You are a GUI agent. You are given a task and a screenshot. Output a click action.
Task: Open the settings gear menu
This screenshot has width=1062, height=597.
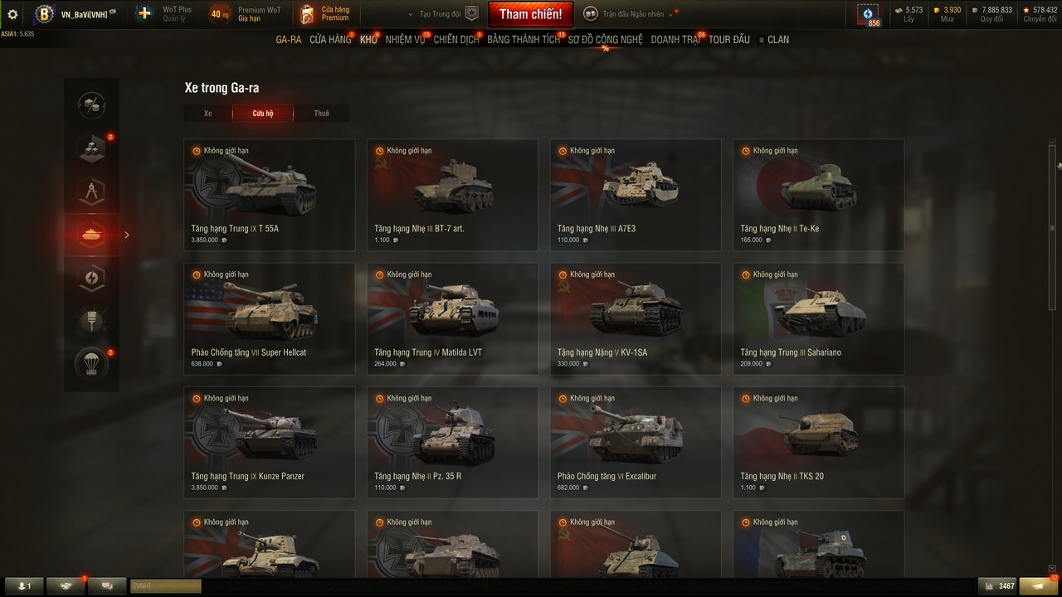[12, 14]
